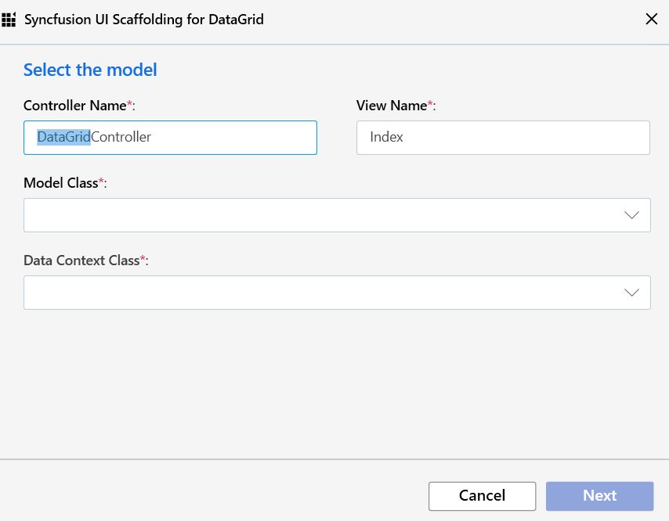Open the Data Context Class dropdown chevron
Viewport: 669px width, 521px height.
tap(631, 292)
